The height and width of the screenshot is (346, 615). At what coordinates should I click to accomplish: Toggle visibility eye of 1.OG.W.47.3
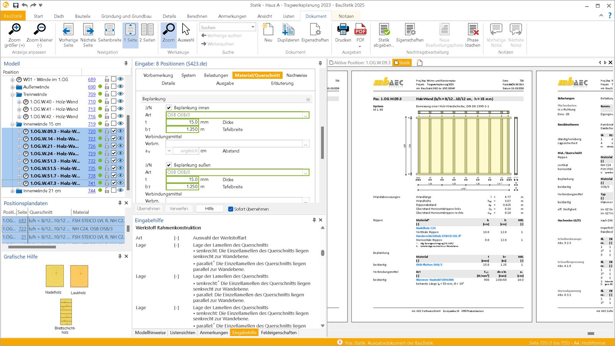121,183
